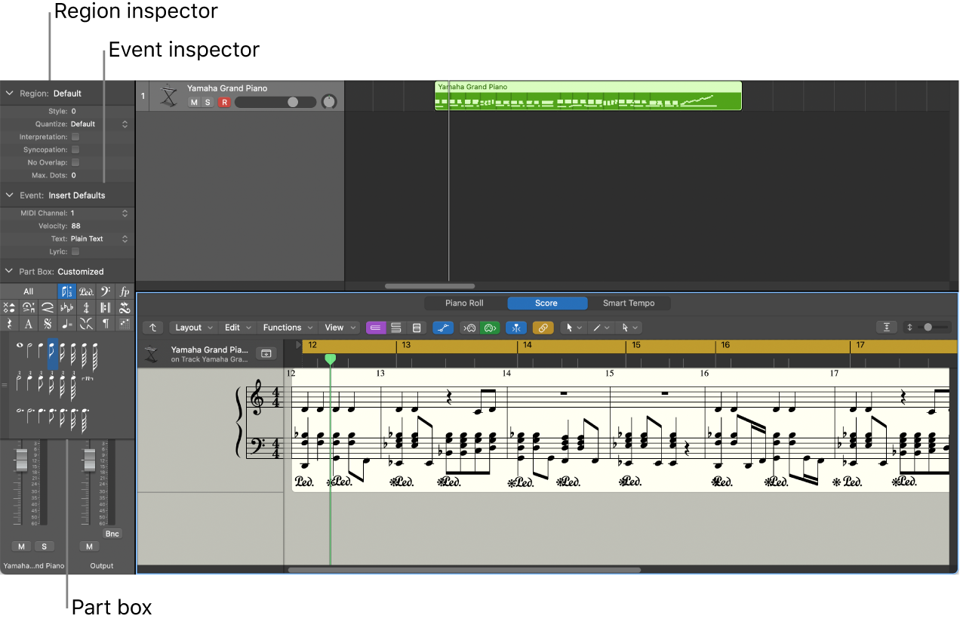Select the dotted whole note in Part box
This screenshot has width=960, height=625.
pyautogui.click(x=20, y=411)
